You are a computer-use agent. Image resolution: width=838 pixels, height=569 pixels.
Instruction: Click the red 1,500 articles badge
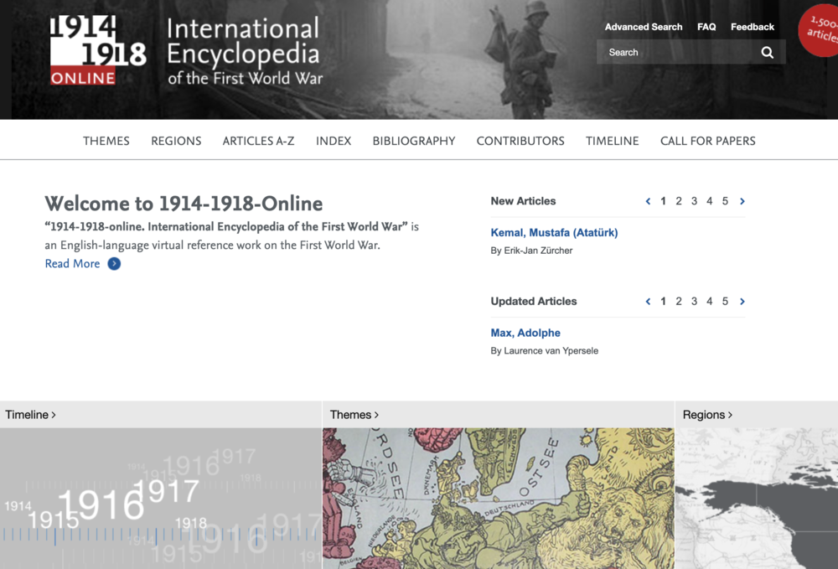point(819,30)
